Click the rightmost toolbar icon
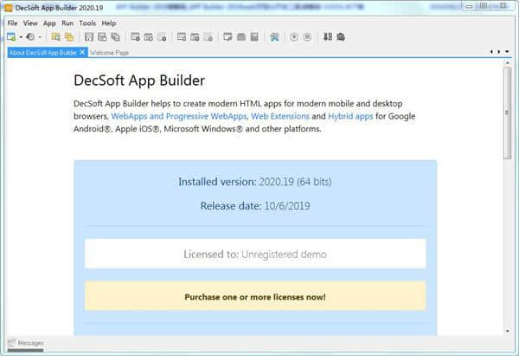519x356 pixels. coord(340,37)
